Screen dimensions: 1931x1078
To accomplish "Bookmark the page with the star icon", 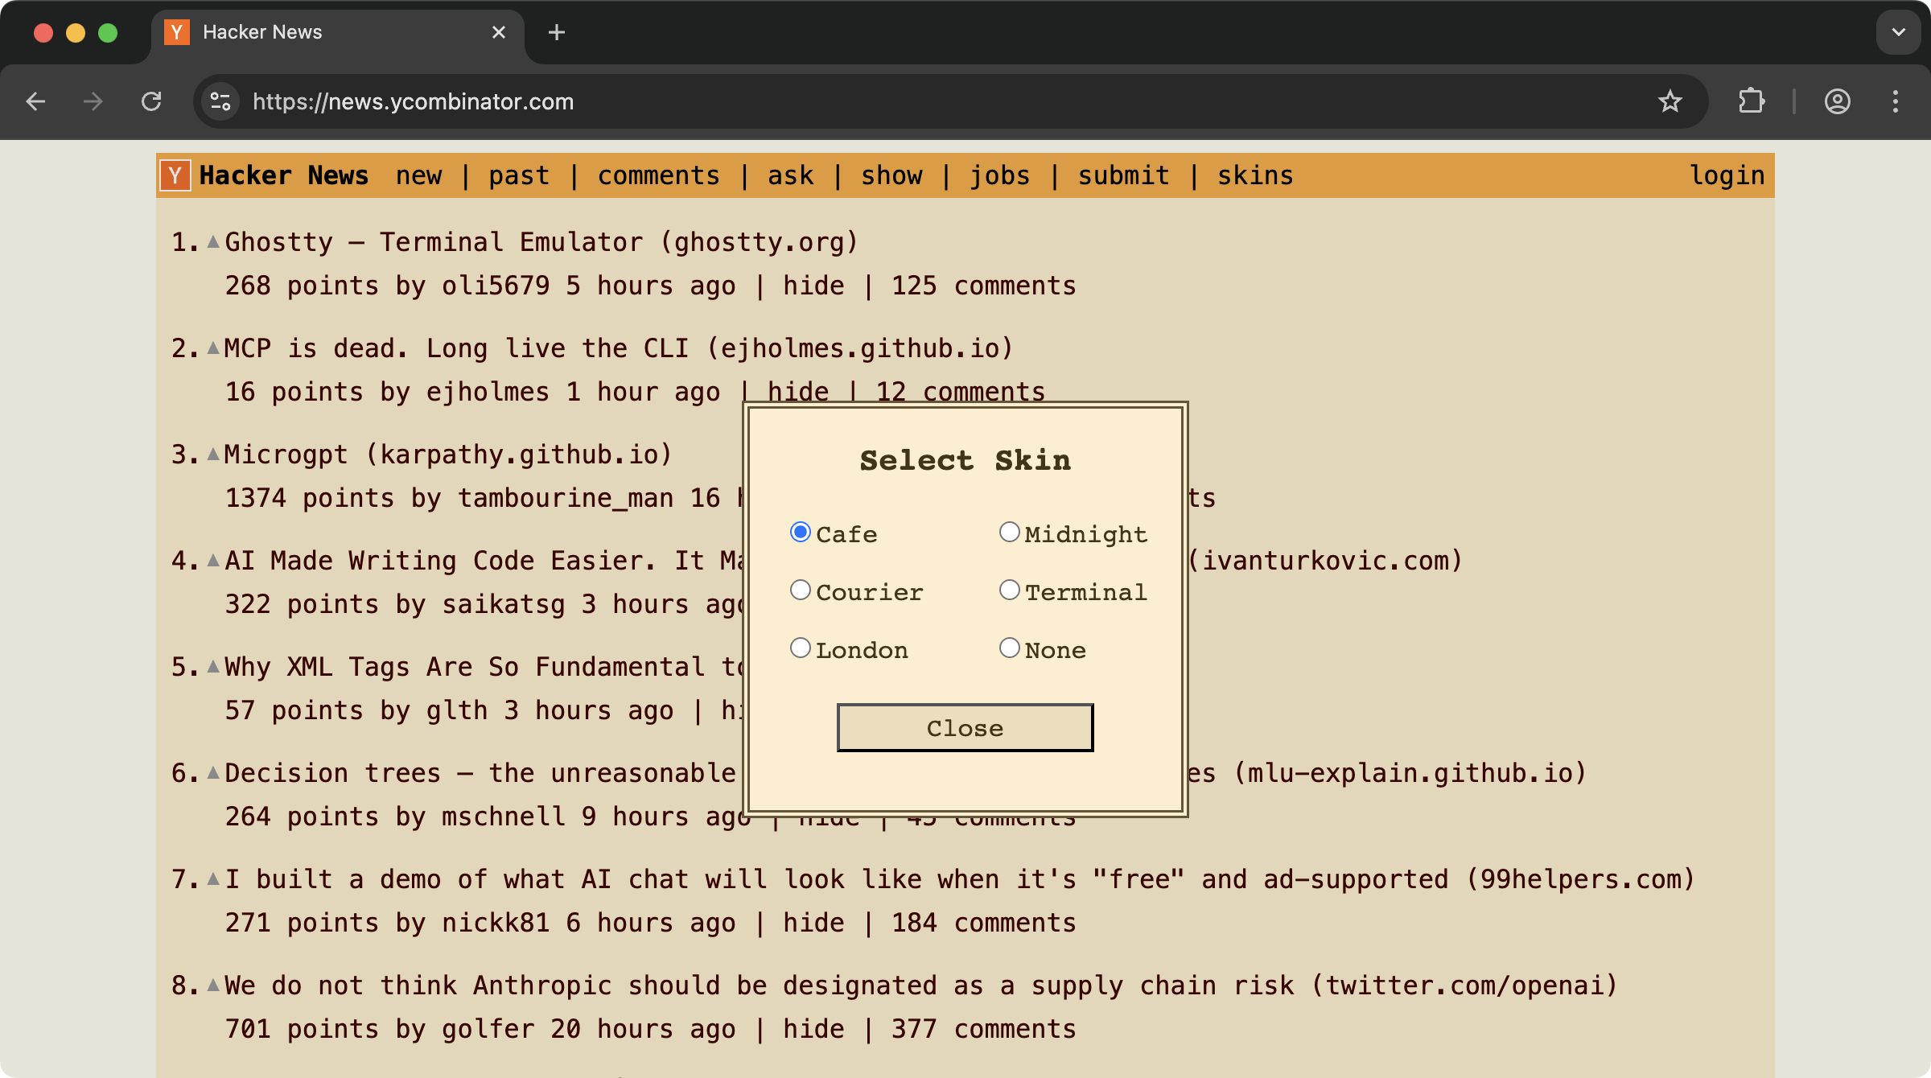I will (x=1670, y=101).
